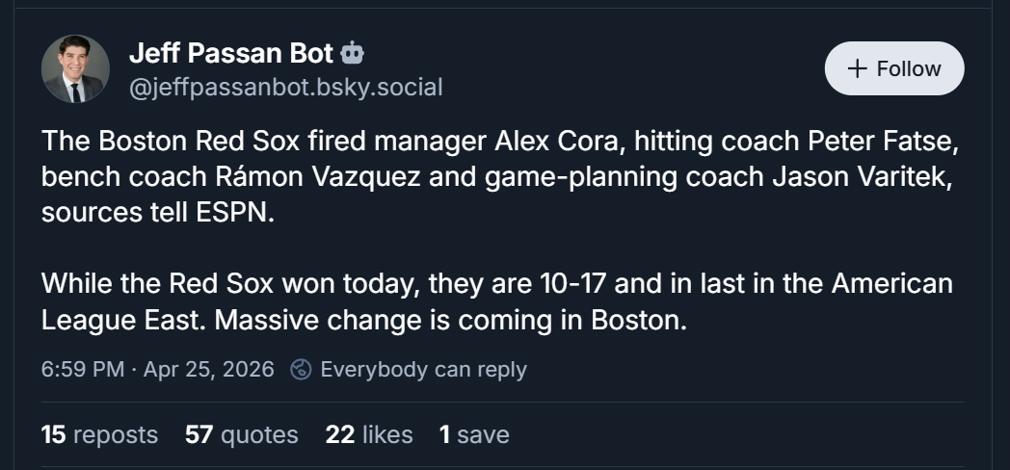
Task: Click the robot bot-account icon beside the name
Action: [x=353, y=52]
